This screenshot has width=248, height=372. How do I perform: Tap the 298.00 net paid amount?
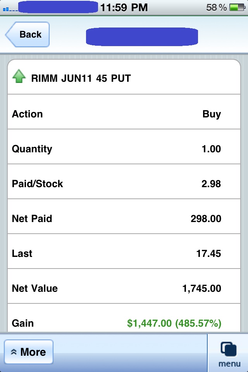point(206,219)
